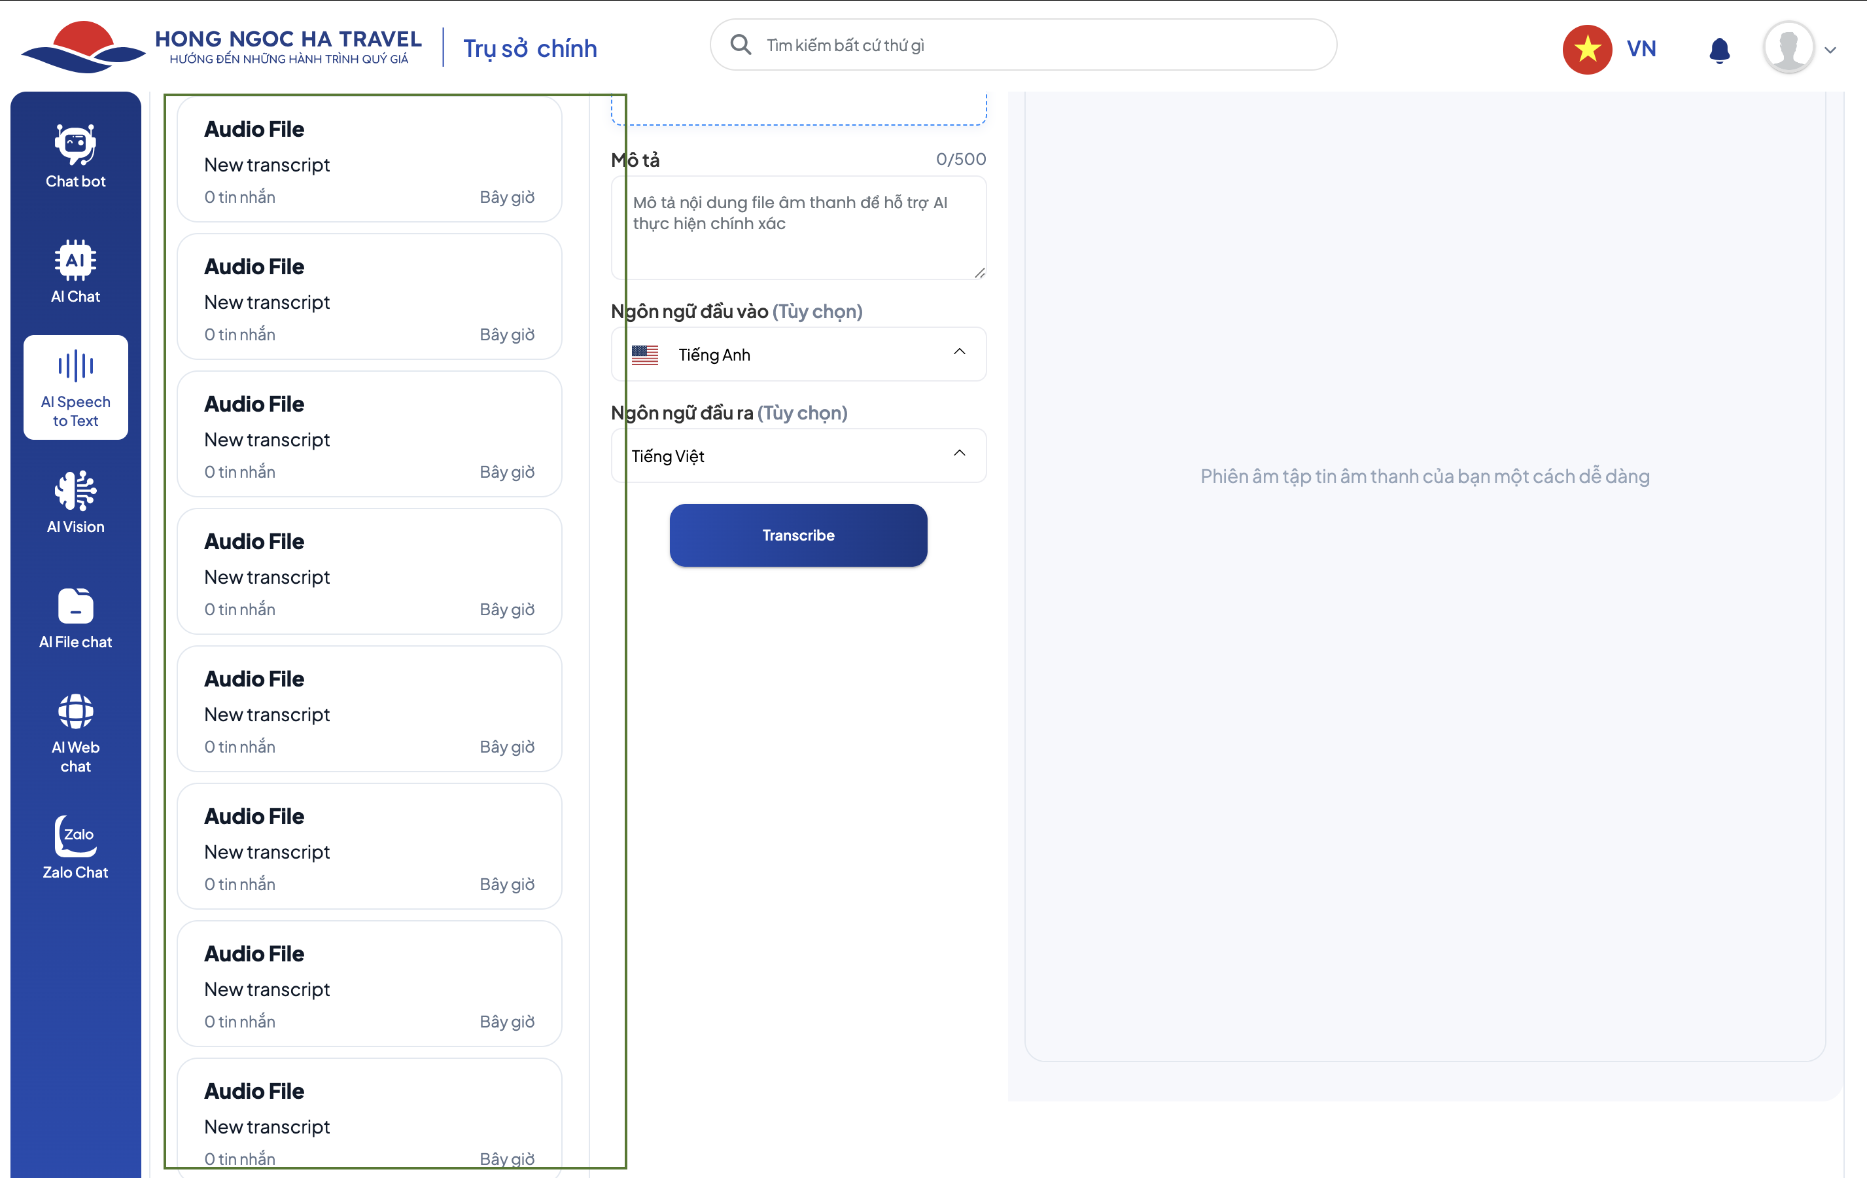Click the Vietnam flag language icon

[1587, 49]
